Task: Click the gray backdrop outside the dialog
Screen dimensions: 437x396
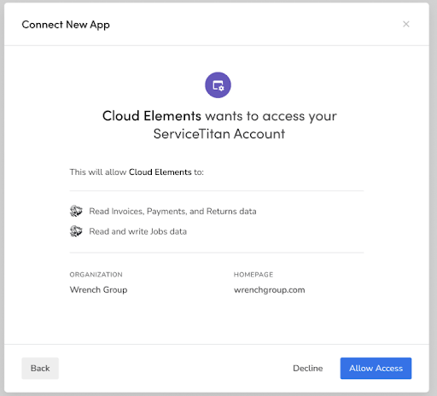Action: pyautogui.click(x=434, y=199)
